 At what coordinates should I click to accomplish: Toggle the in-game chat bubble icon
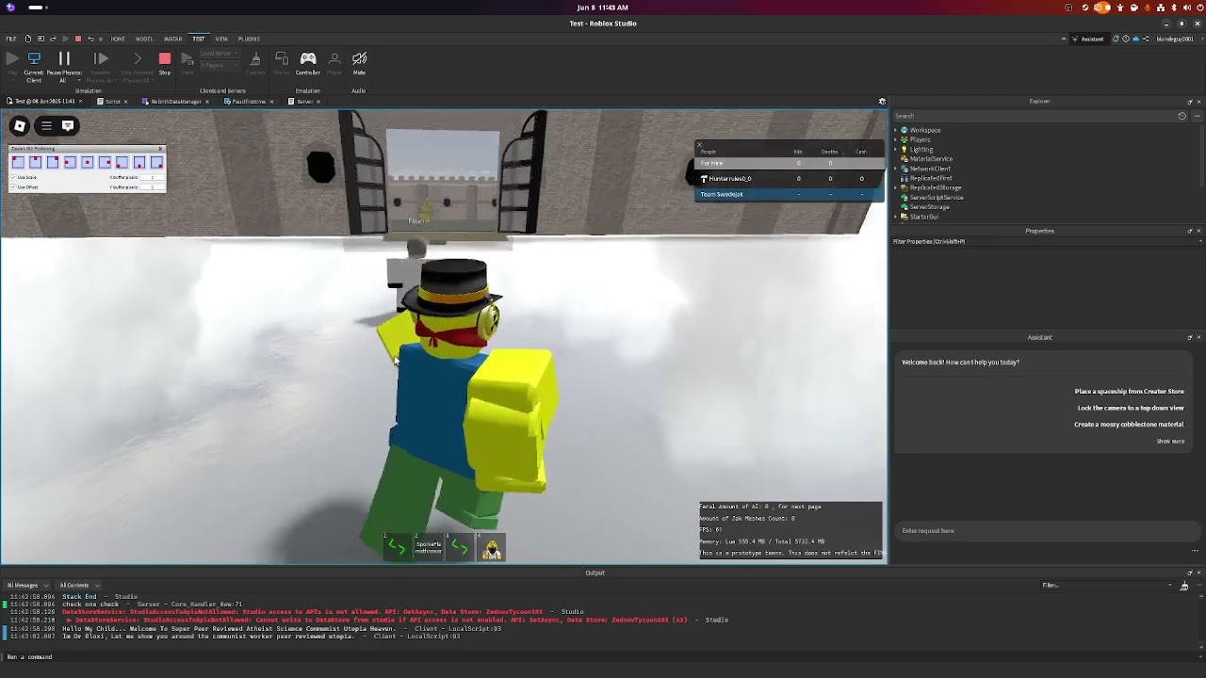click(x=68, y=125)
